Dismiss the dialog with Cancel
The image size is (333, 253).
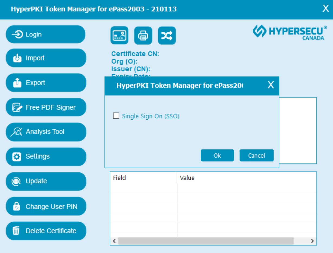(256, 155)
